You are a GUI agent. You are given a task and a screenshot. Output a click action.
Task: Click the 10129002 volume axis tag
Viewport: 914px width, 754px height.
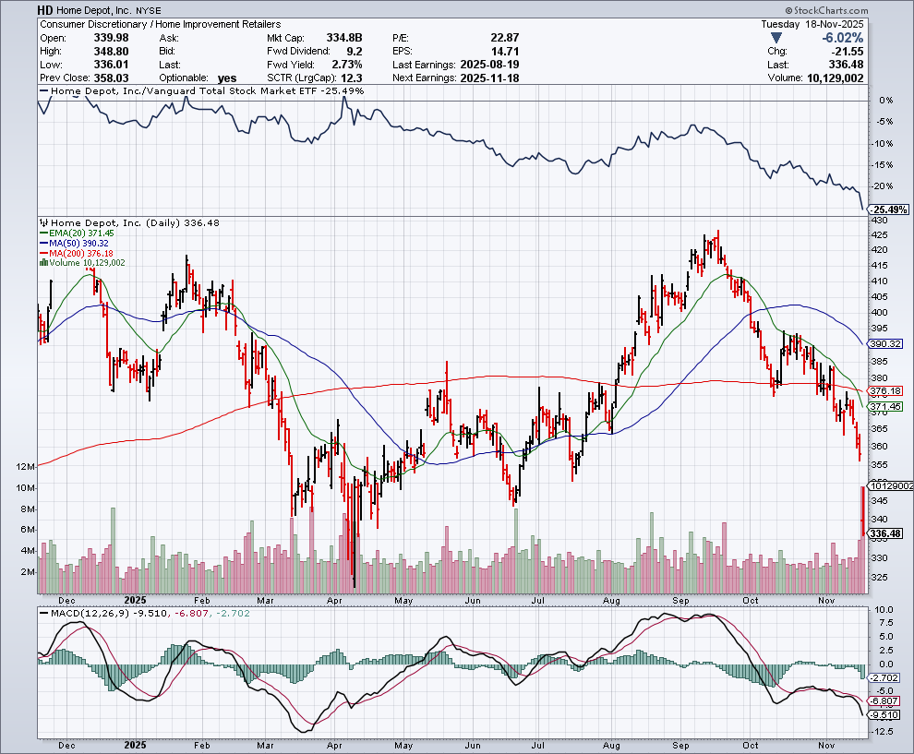[x=890, y=485]
